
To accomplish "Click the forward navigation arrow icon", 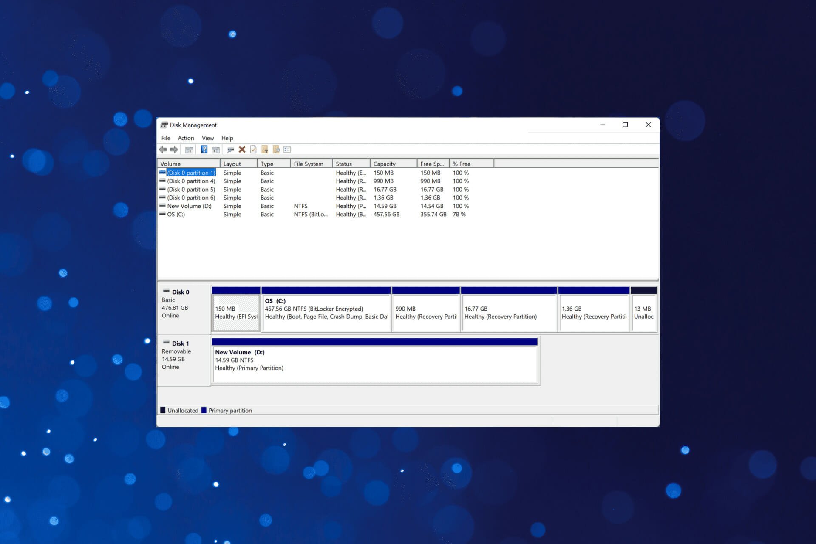I will 173,149.
